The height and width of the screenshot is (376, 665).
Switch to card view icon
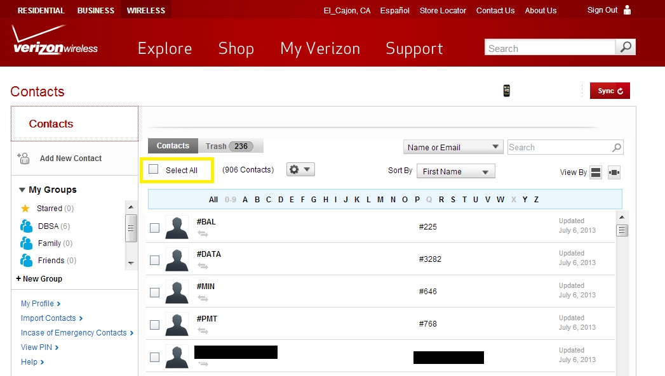(614, 172)
